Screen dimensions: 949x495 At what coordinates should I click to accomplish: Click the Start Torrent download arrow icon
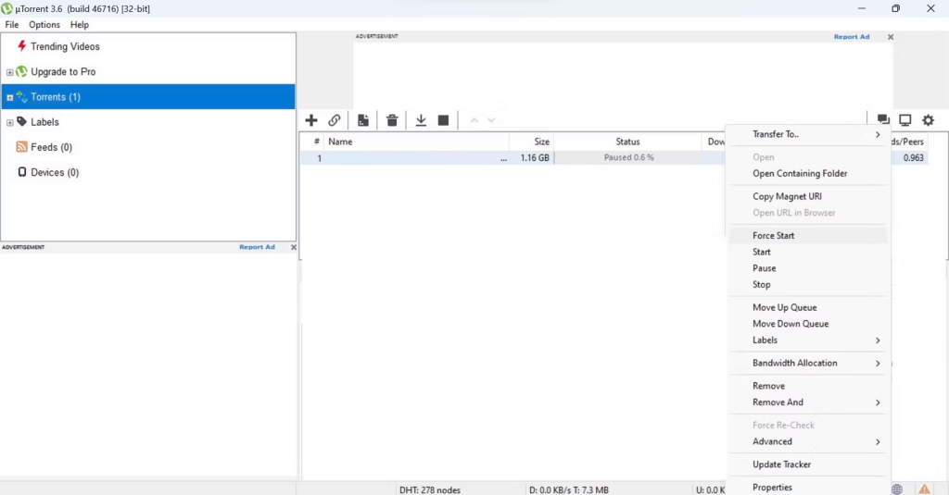(421, 120)
